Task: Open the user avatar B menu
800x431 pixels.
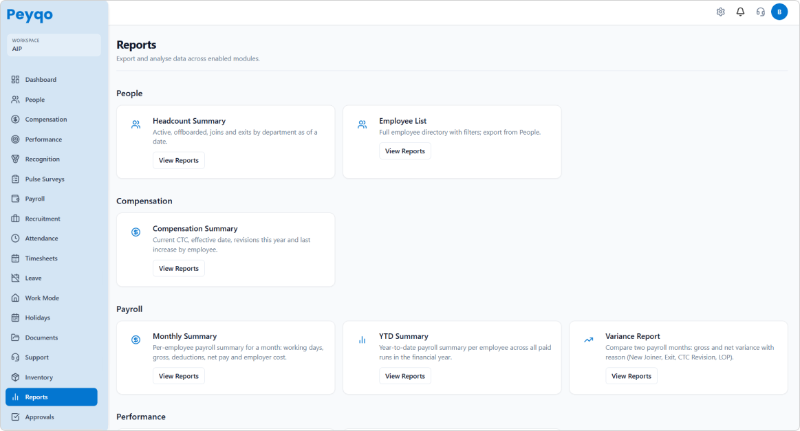Action: [779, 12]
